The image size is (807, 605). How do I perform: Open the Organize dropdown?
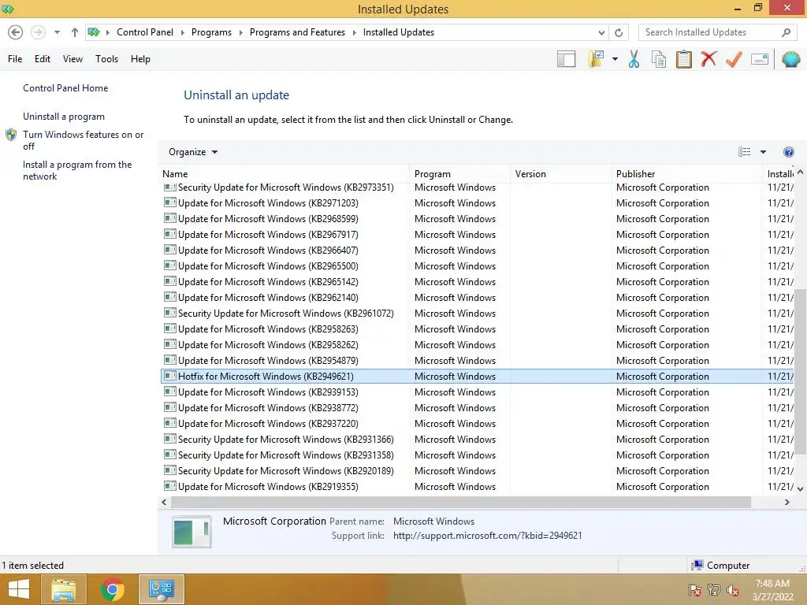point(193,152)
